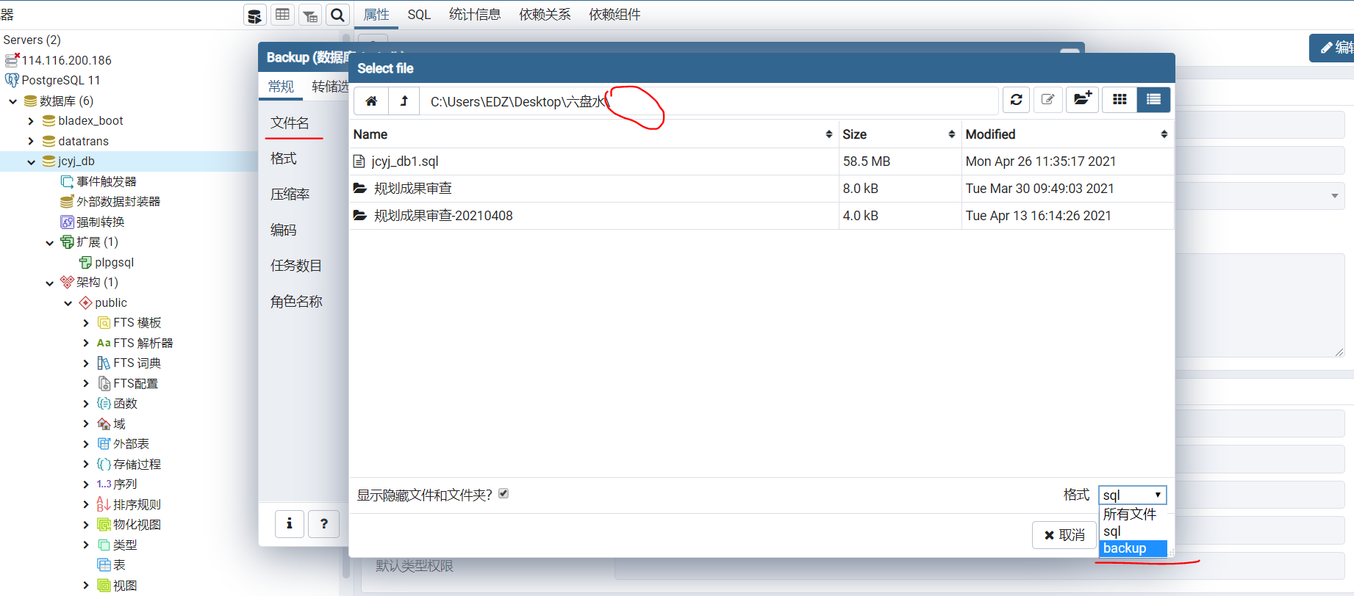Expand the FTS 模板 node

pyautogui.click(x=86, y=323)
